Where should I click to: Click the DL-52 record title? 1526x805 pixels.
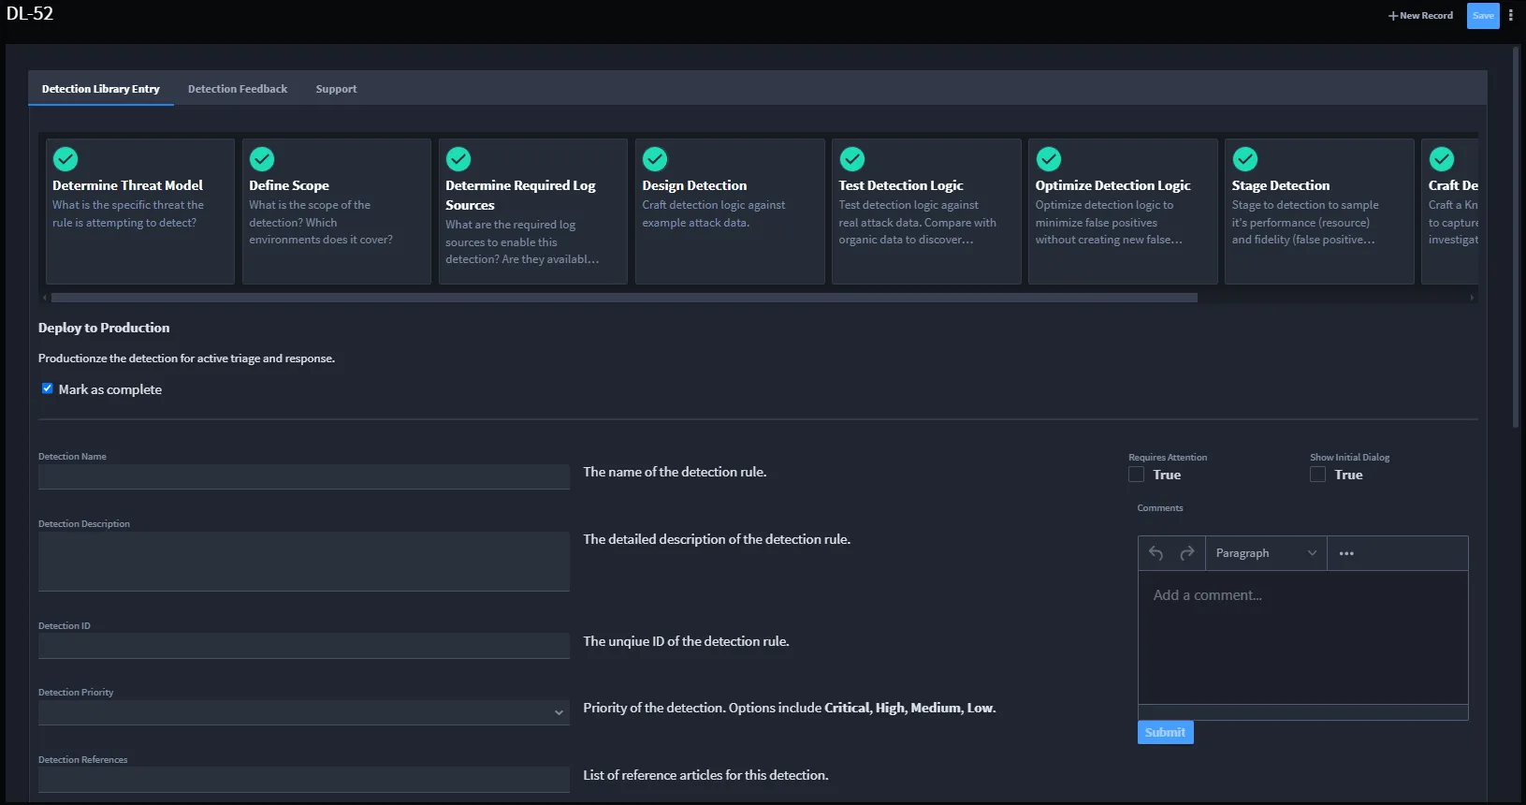tap(30, 13)
